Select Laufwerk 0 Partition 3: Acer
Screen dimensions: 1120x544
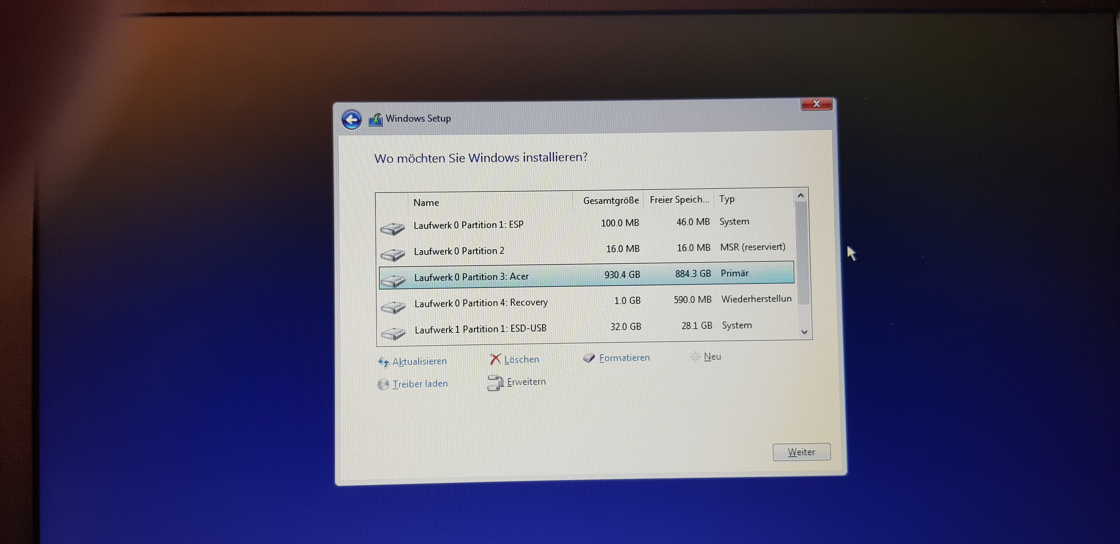click(x=587, y=275)
